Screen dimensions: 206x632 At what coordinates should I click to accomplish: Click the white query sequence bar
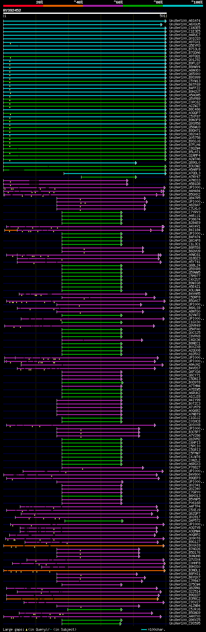tap(85, 13)
